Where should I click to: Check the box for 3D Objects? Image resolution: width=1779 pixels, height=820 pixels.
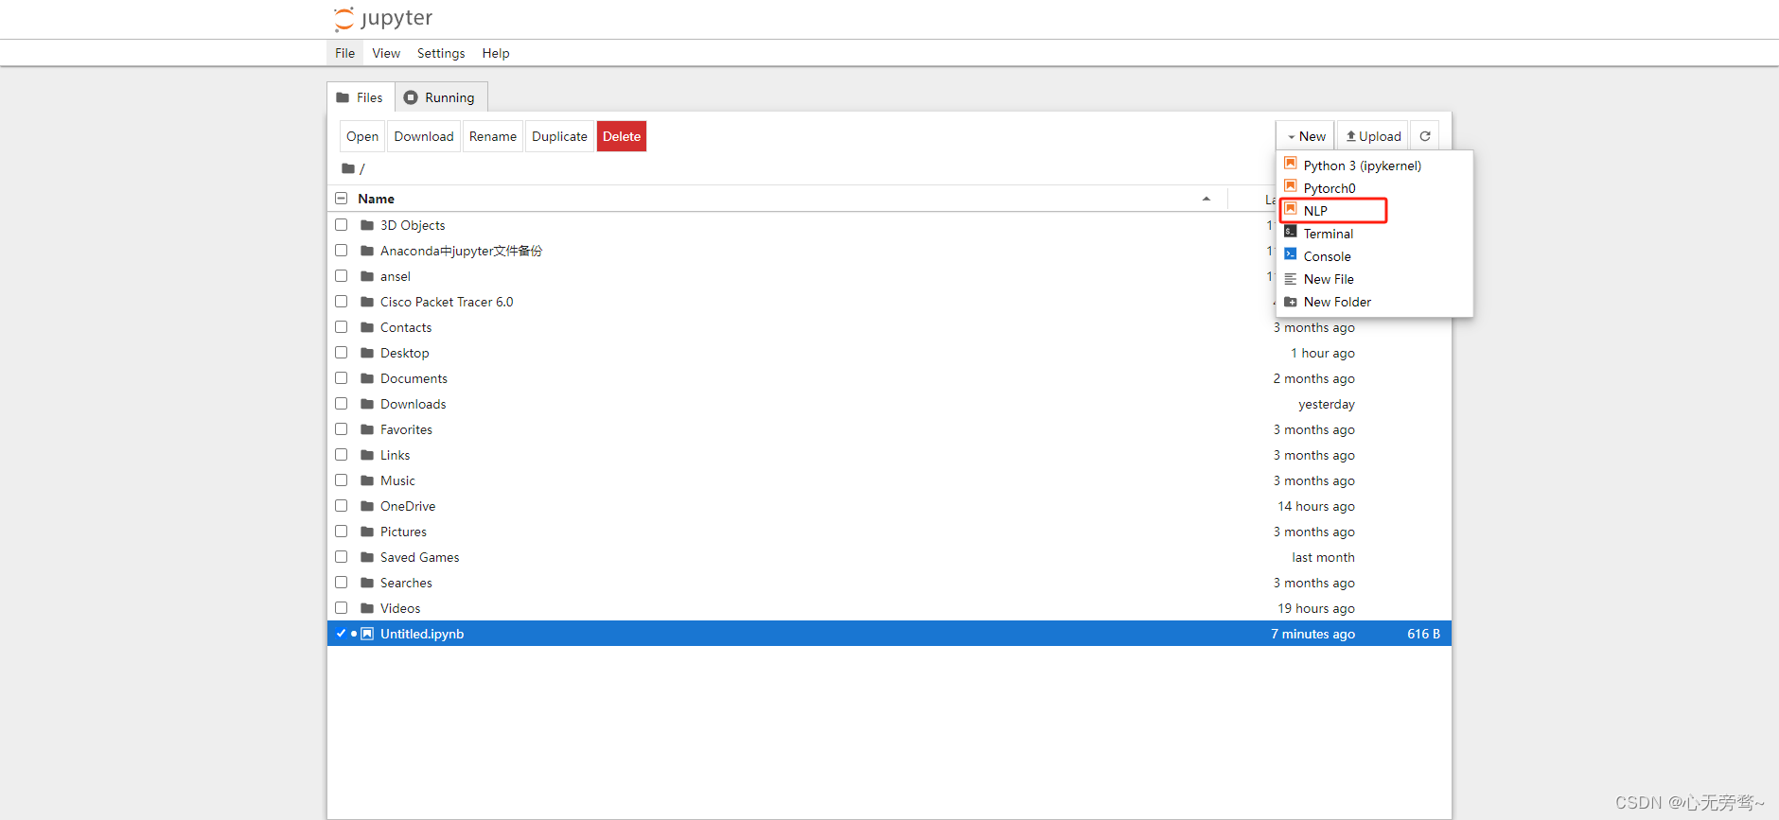pos(341,225)
